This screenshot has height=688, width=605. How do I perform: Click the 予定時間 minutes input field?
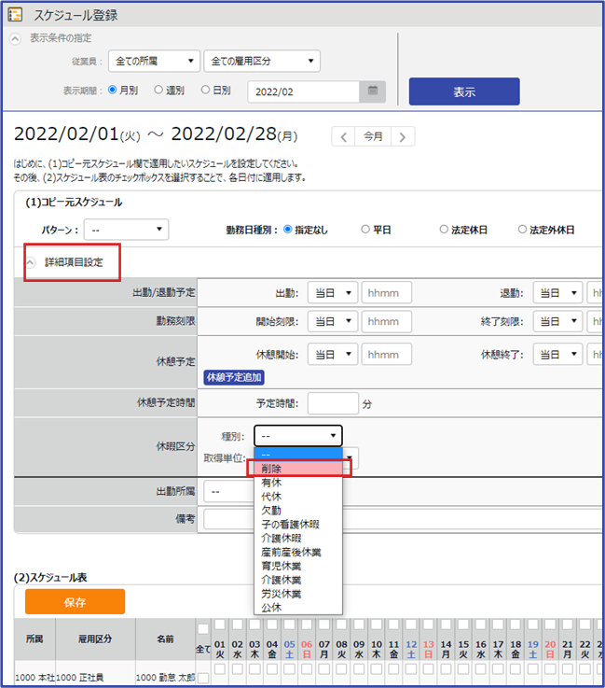click(x=333, y=403)
